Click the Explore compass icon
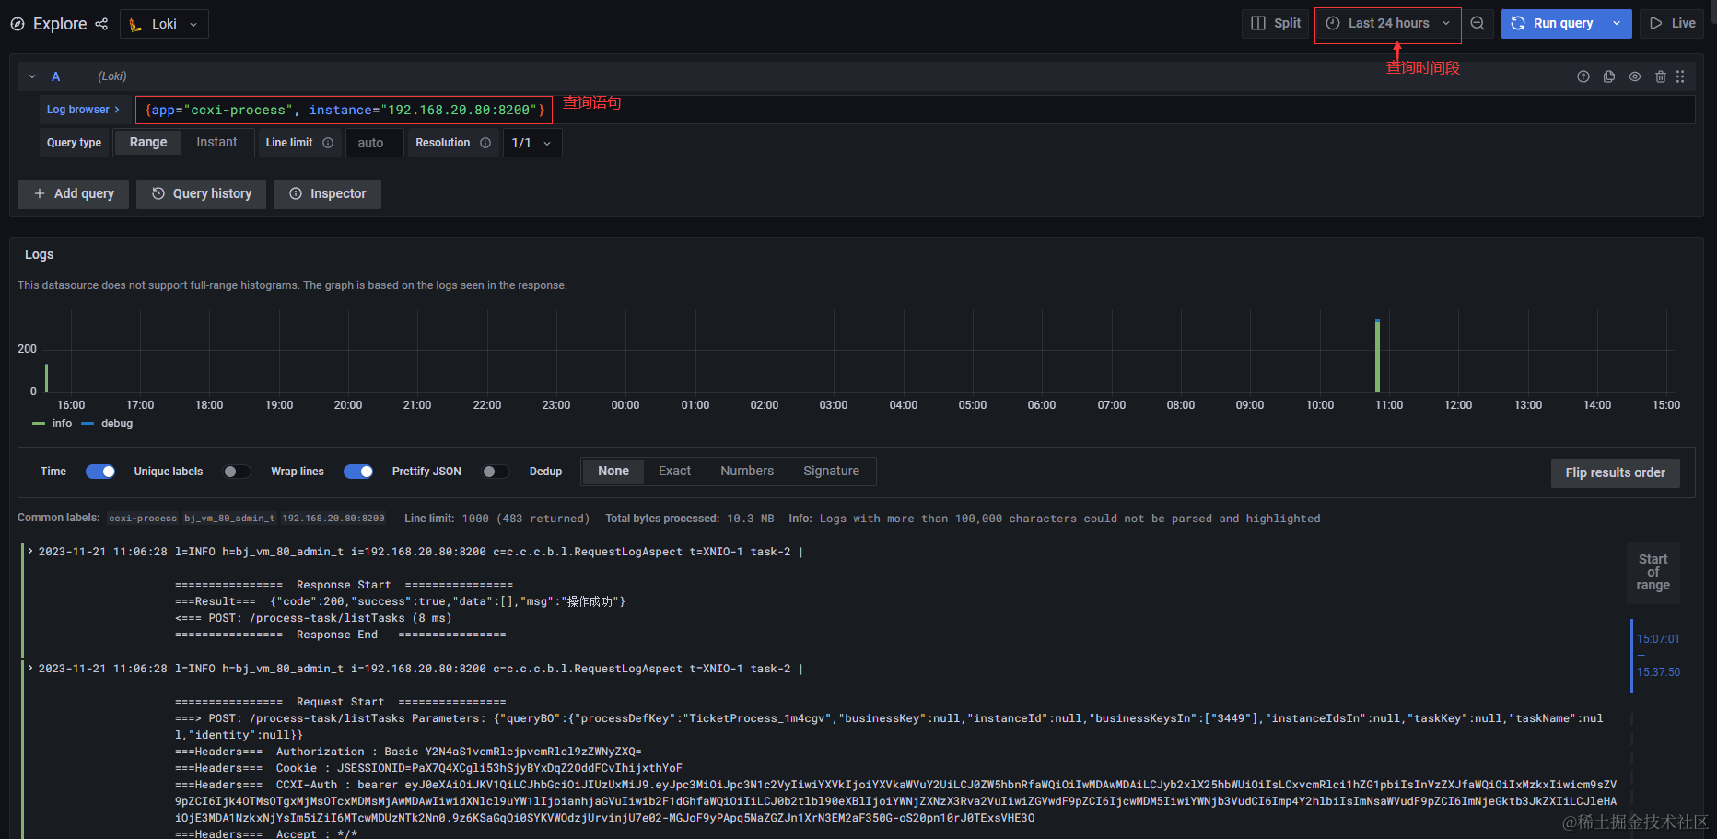The image size is (1717, 839). [x=18, y=24]
